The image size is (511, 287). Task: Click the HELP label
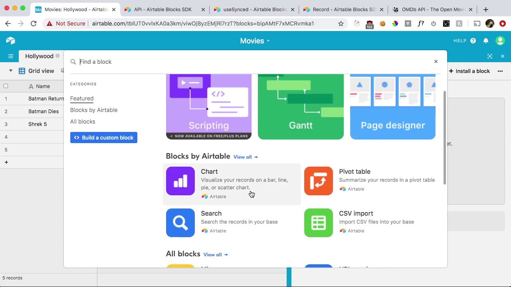tap(460, 41)
